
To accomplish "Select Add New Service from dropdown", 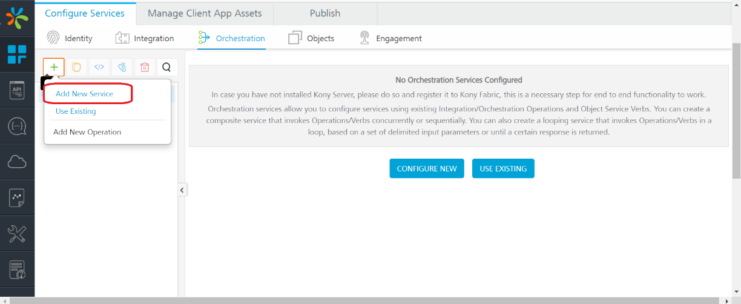I will point(84,94).
